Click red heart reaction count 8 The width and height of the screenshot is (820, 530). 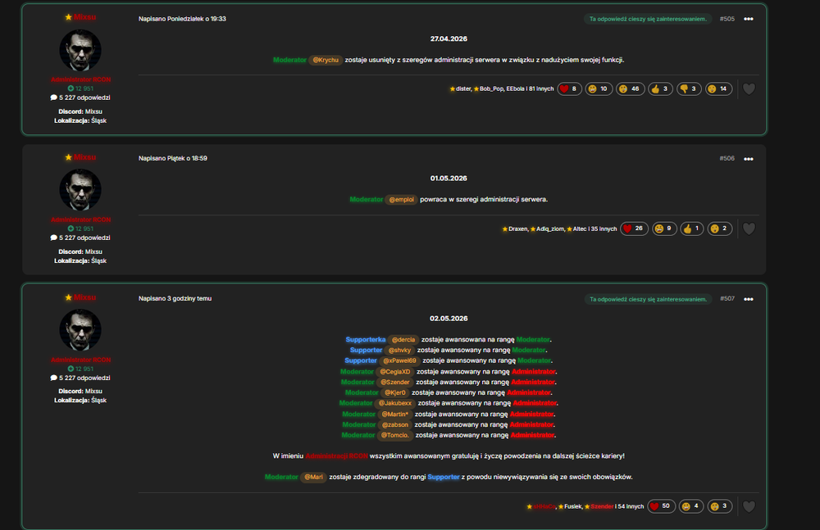coord(569,88)
